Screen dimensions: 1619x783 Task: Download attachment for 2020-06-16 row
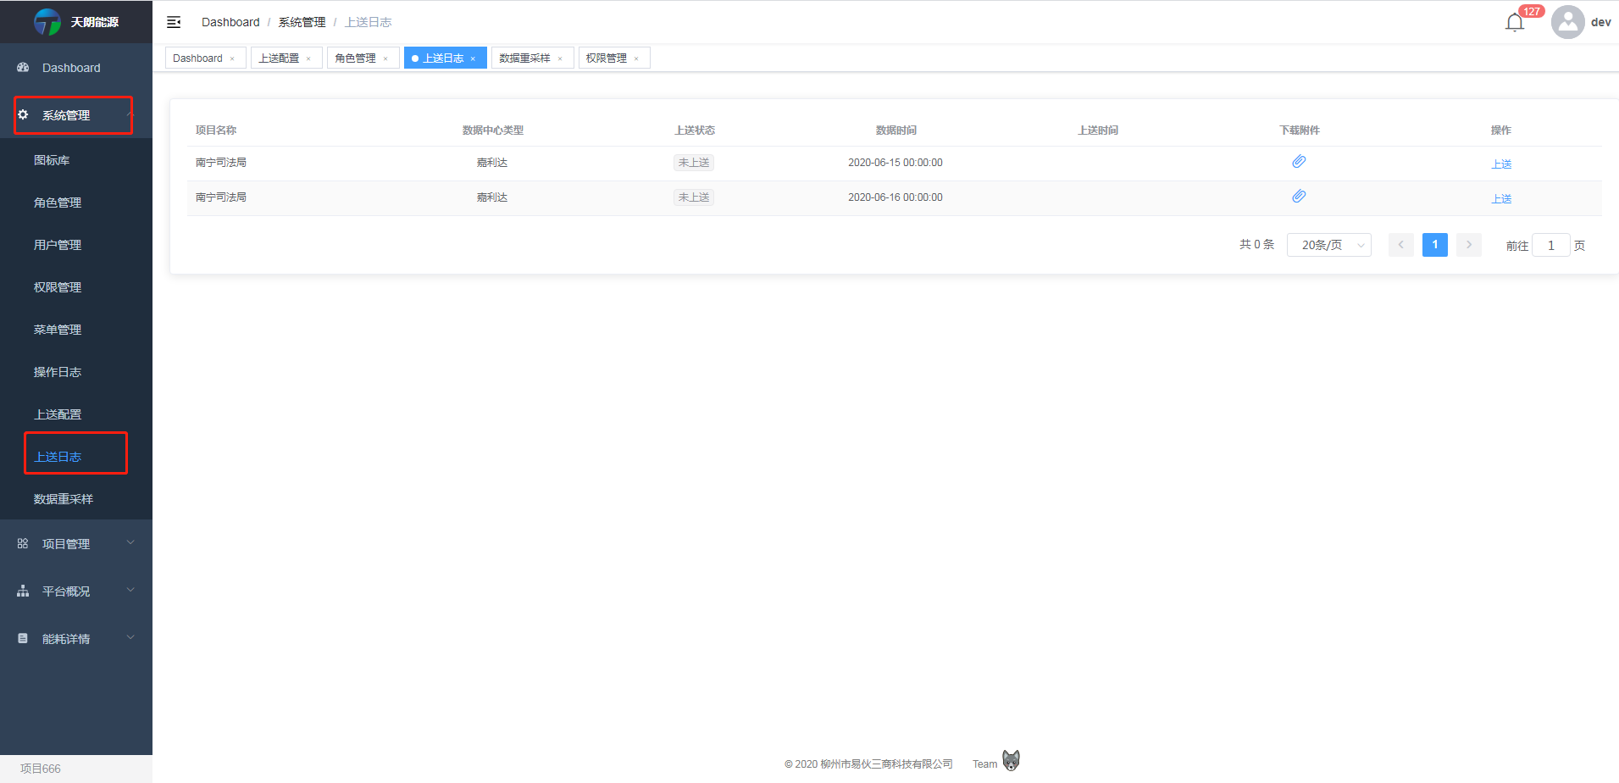click(1299, 197)
